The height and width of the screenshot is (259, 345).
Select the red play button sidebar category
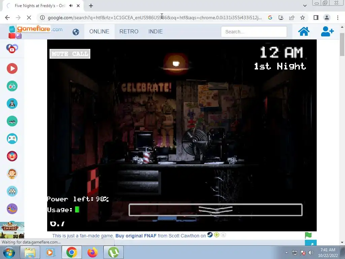pos(12,68)
